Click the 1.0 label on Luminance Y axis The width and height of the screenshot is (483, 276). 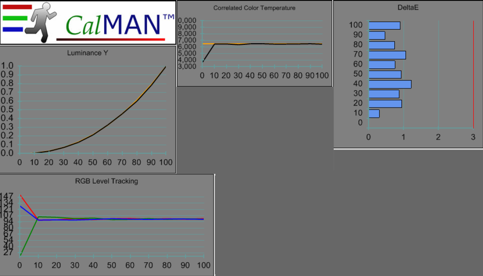tap(7, 66)
